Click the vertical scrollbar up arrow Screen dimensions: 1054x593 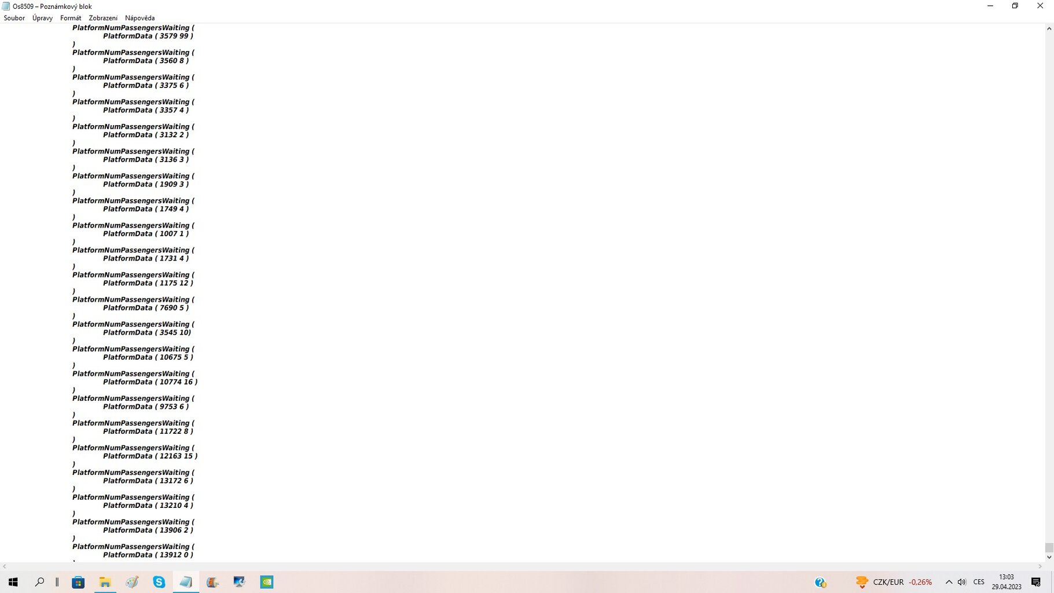point(1049,28)
